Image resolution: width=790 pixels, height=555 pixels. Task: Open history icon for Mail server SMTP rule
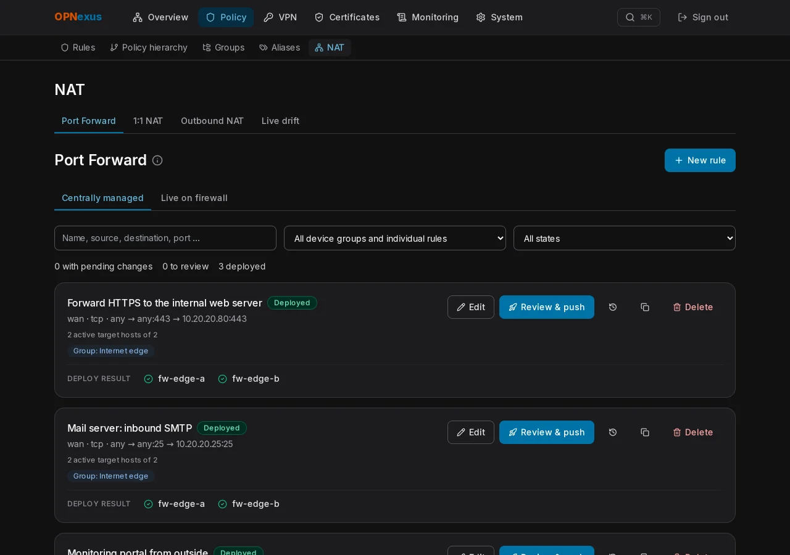[x=613, y=432]
